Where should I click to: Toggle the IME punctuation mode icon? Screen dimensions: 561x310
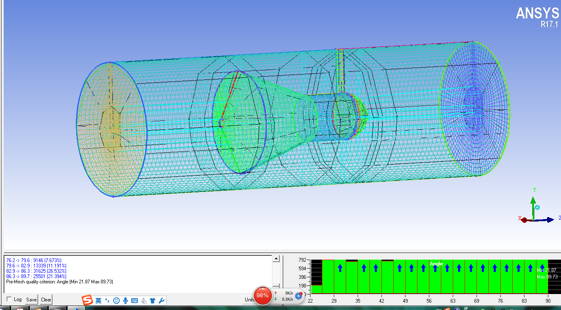[107, 301]
